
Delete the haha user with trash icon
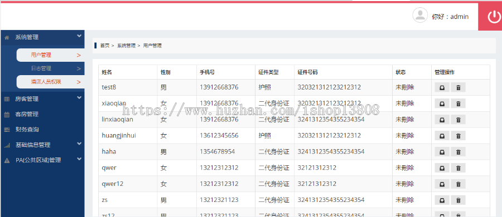pyautogui.click(x=458, y=151)
